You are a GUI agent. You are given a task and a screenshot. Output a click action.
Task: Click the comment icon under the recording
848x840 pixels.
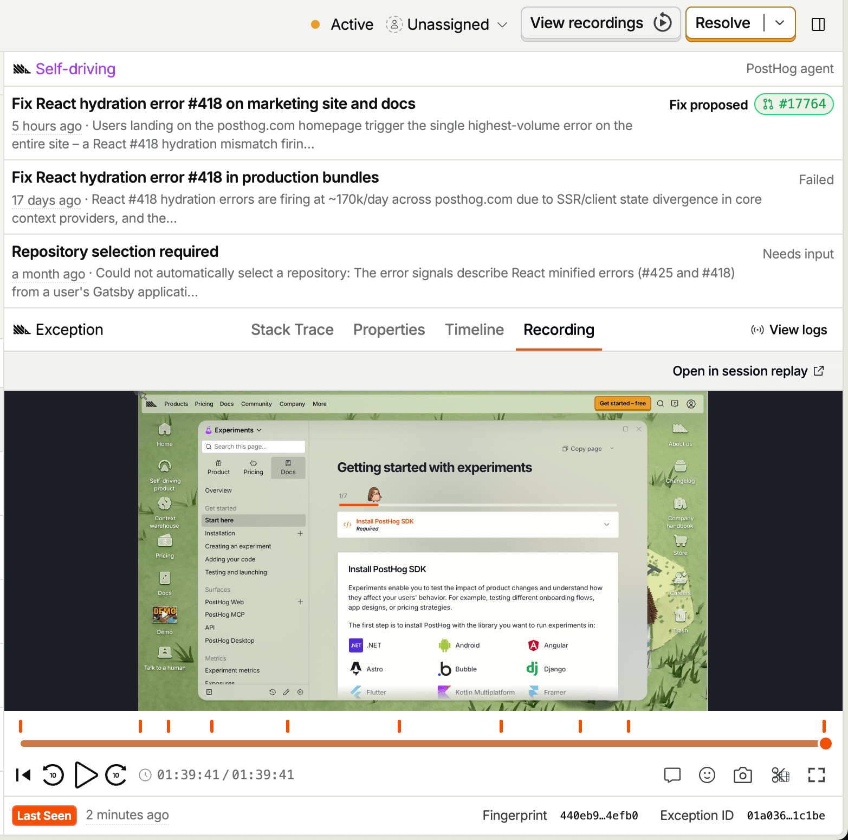(x=672, y=775)
